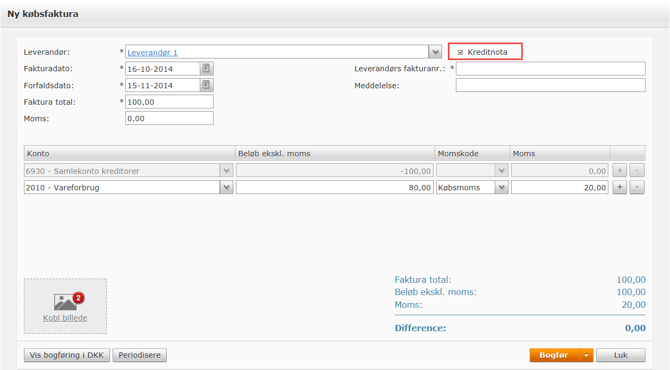Screen dimensions: 670x370
Task: Click the Periodisere button
Action: [x=140, y=355]
